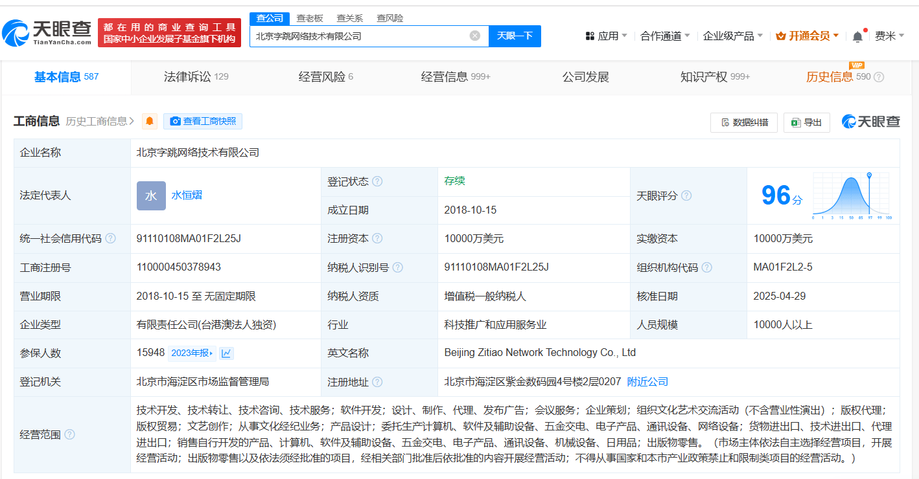Click the trend chart icon beside 2023年报
The width and height of the screenshot is (919, 479).
(226, 353)
